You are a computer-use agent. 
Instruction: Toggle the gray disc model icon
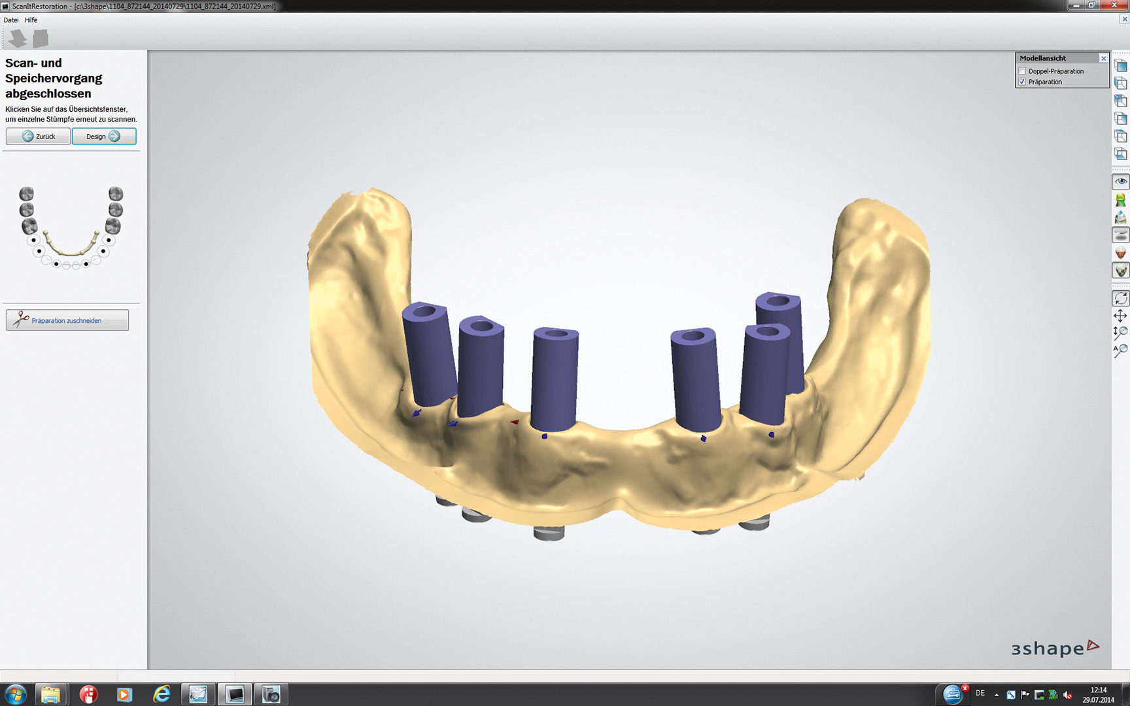pyautogui.click(x=1120, y=235)
